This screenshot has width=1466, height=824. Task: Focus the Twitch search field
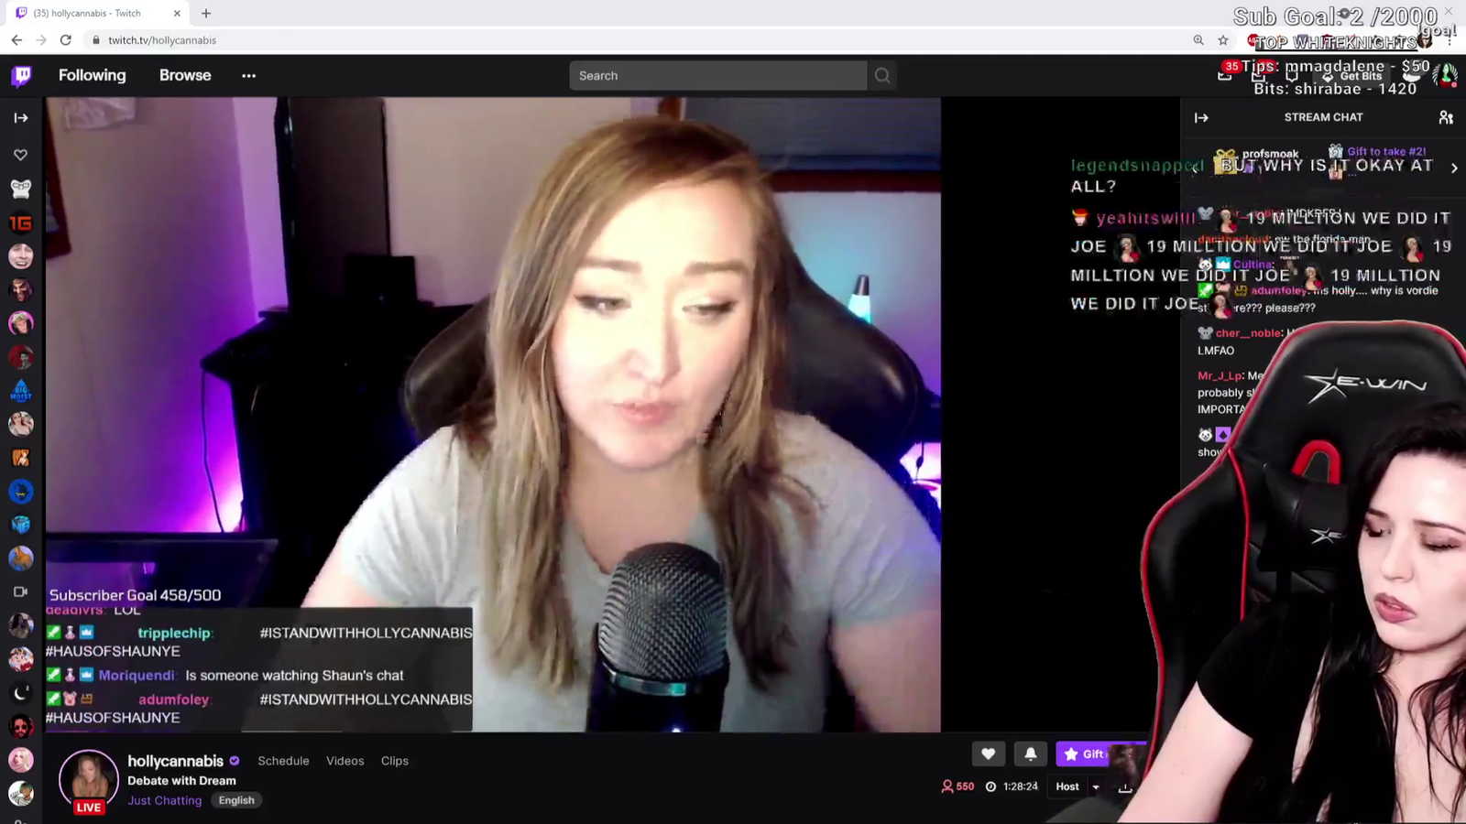pos(718,76)
